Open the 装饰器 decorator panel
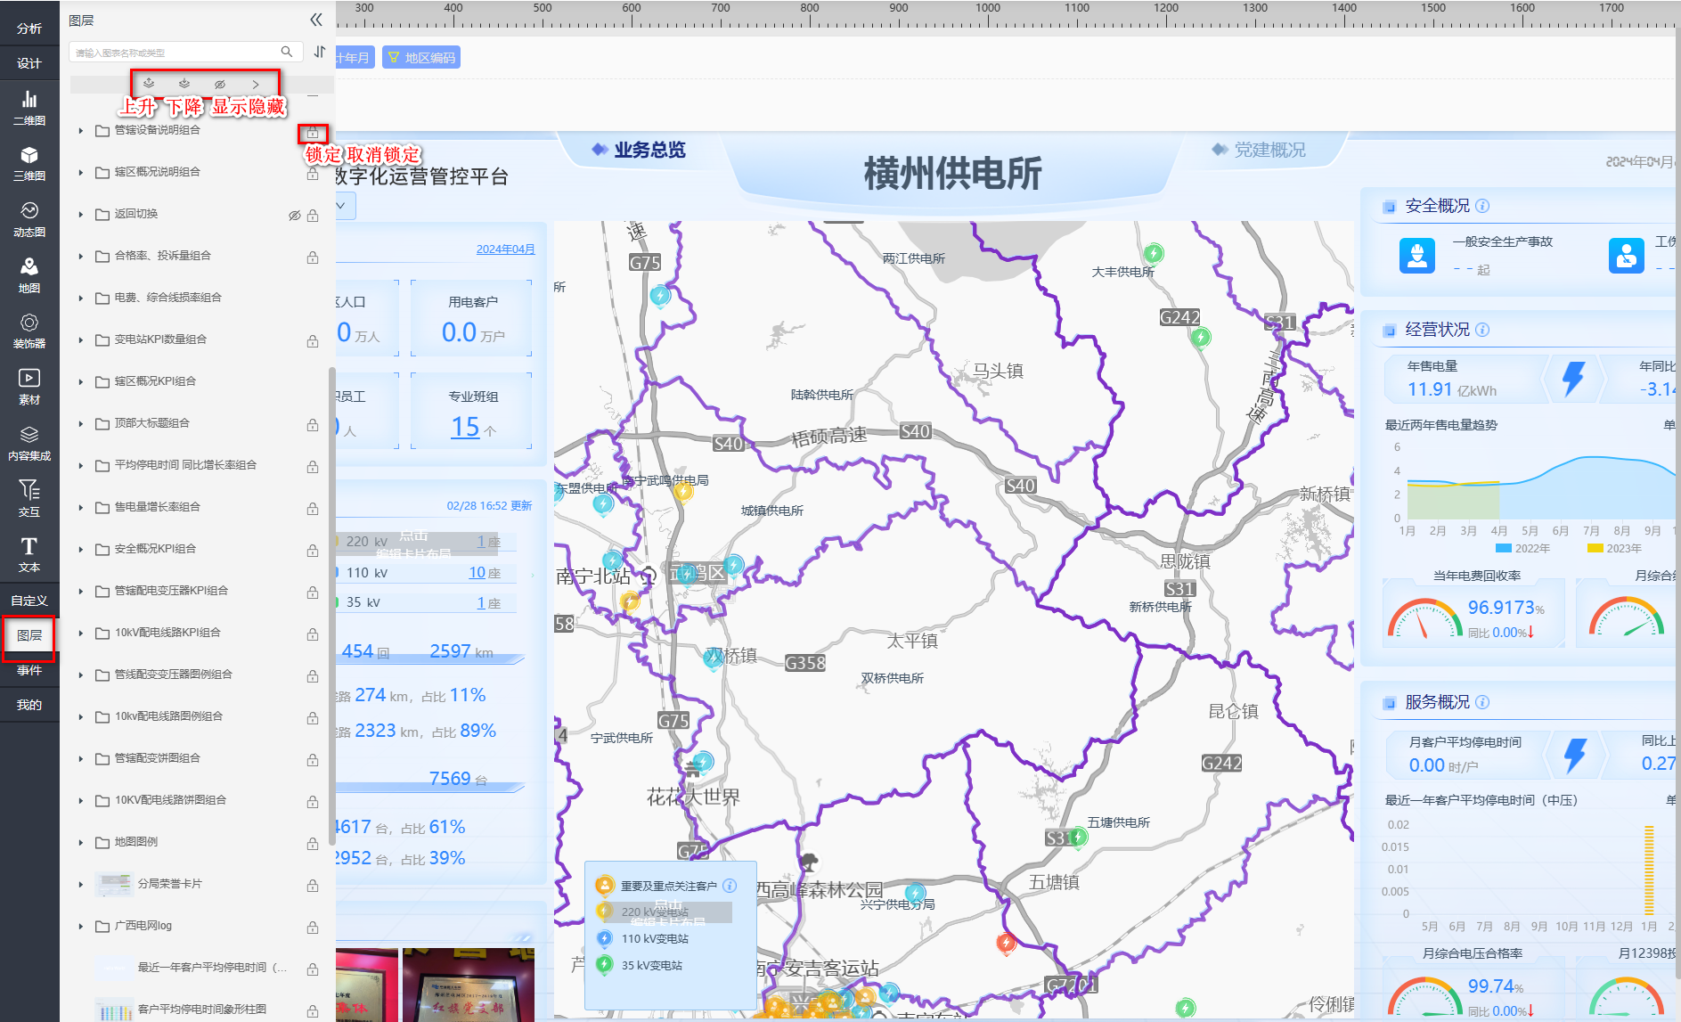Image resolution: width=1681 pixels, height=1022 pixels. point(29,331)
